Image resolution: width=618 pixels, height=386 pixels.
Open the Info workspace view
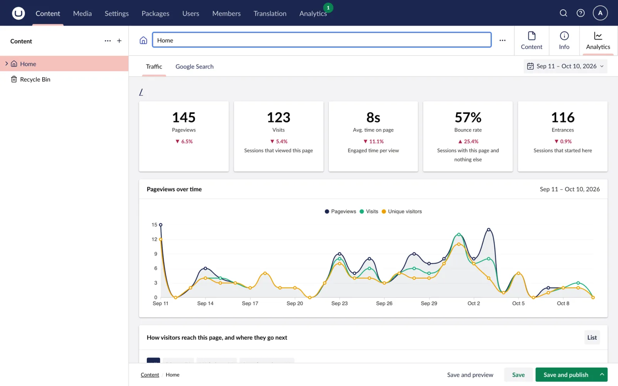coord(564,41)
